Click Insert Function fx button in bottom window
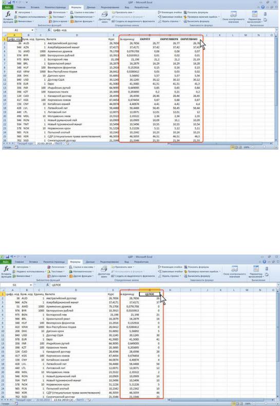The height and width of the screenshot is (406, 280). 6,272
